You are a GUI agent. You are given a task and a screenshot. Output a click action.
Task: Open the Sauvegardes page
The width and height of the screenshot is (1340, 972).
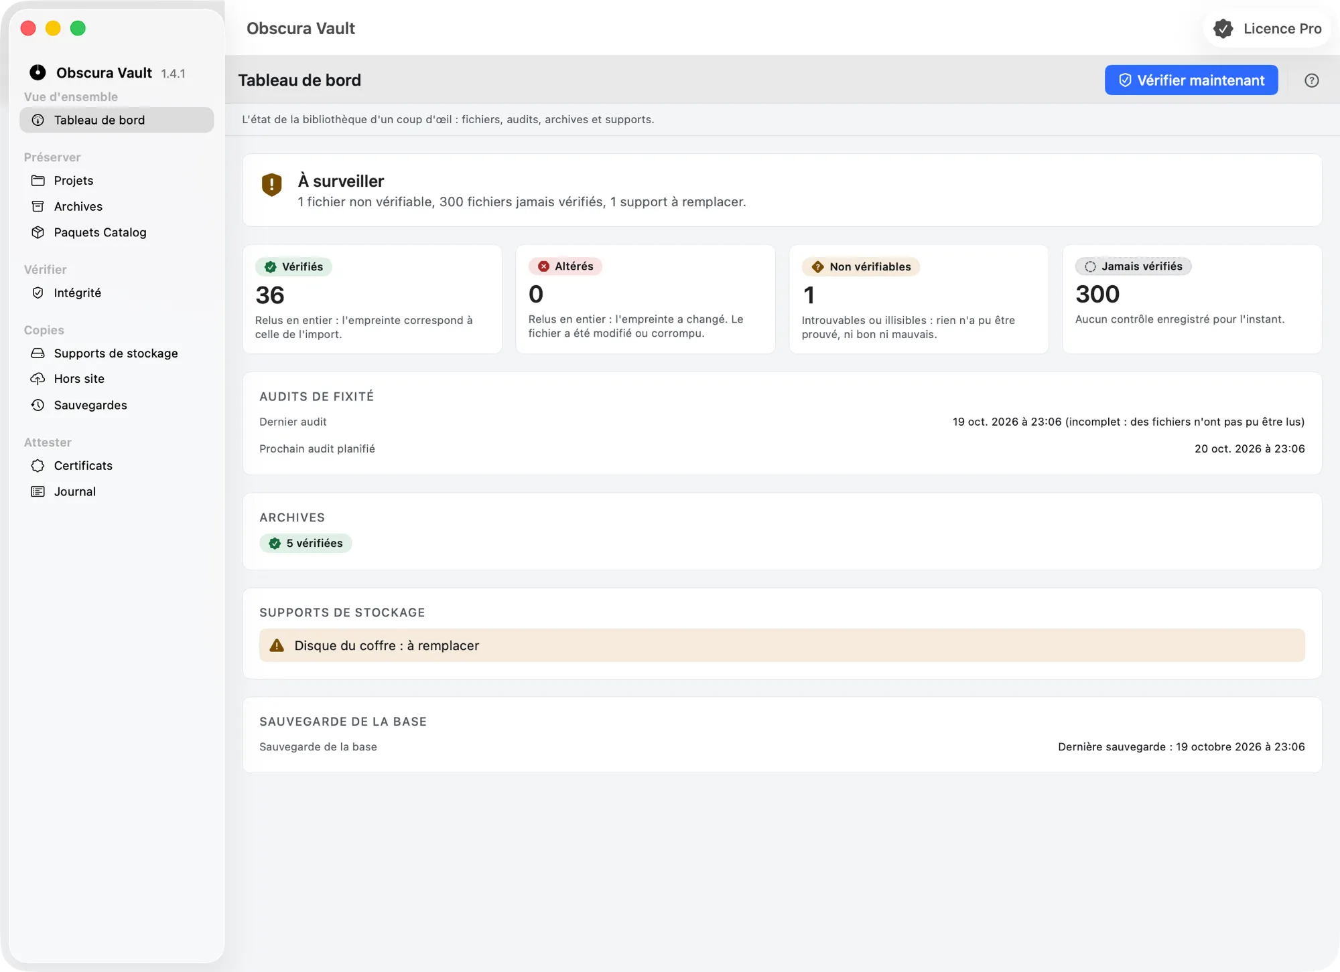click(117, 405)
